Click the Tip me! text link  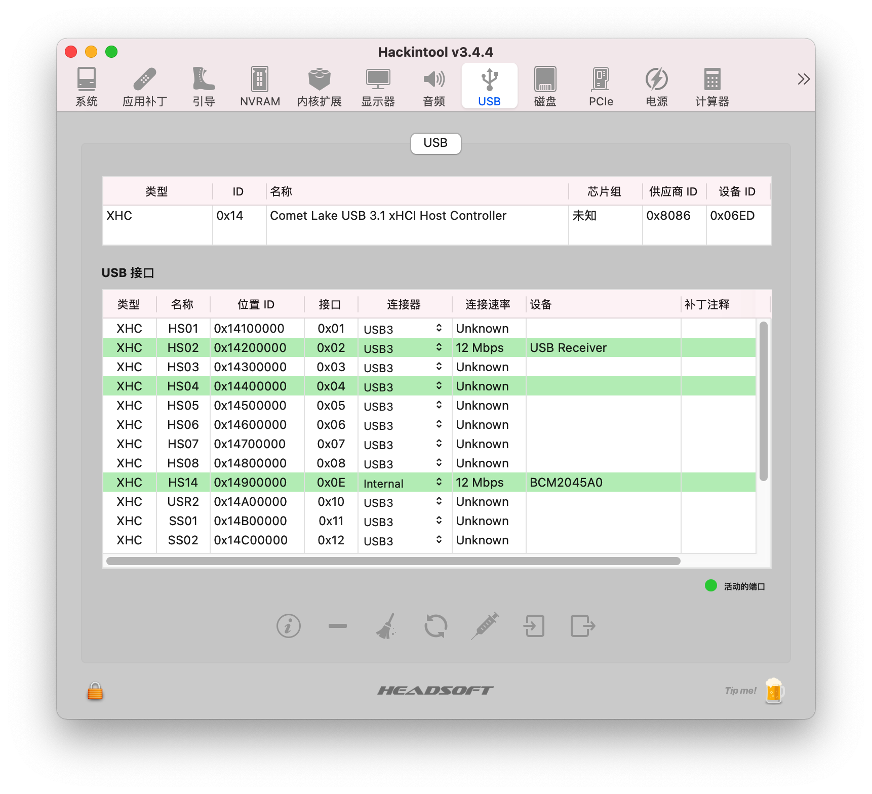click(x=740, y=691)
